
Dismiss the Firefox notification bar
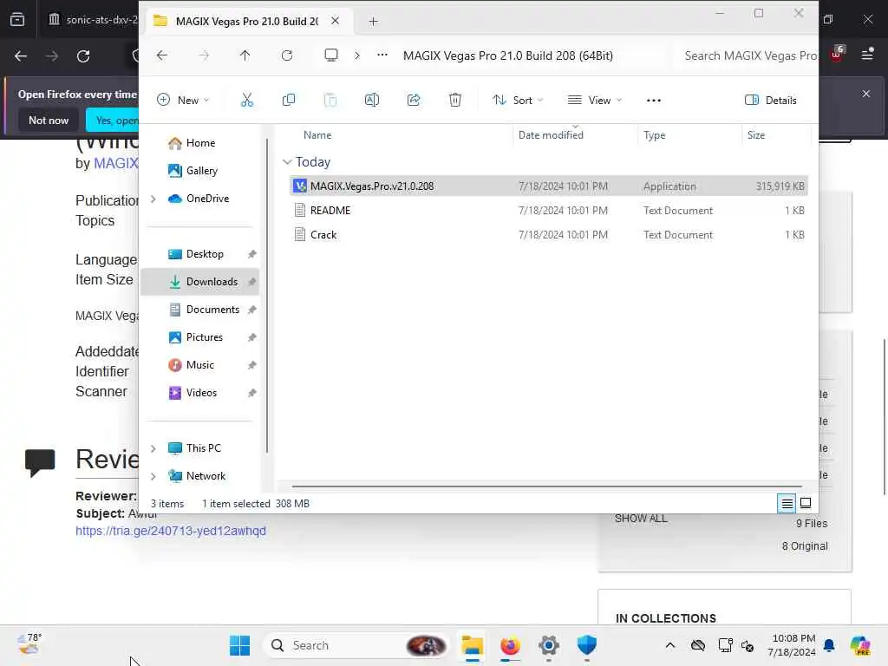(x=866, y=94)
